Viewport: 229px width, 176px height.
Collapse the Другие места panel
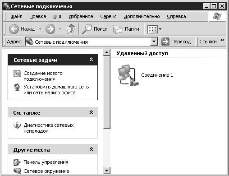point(91,149)
